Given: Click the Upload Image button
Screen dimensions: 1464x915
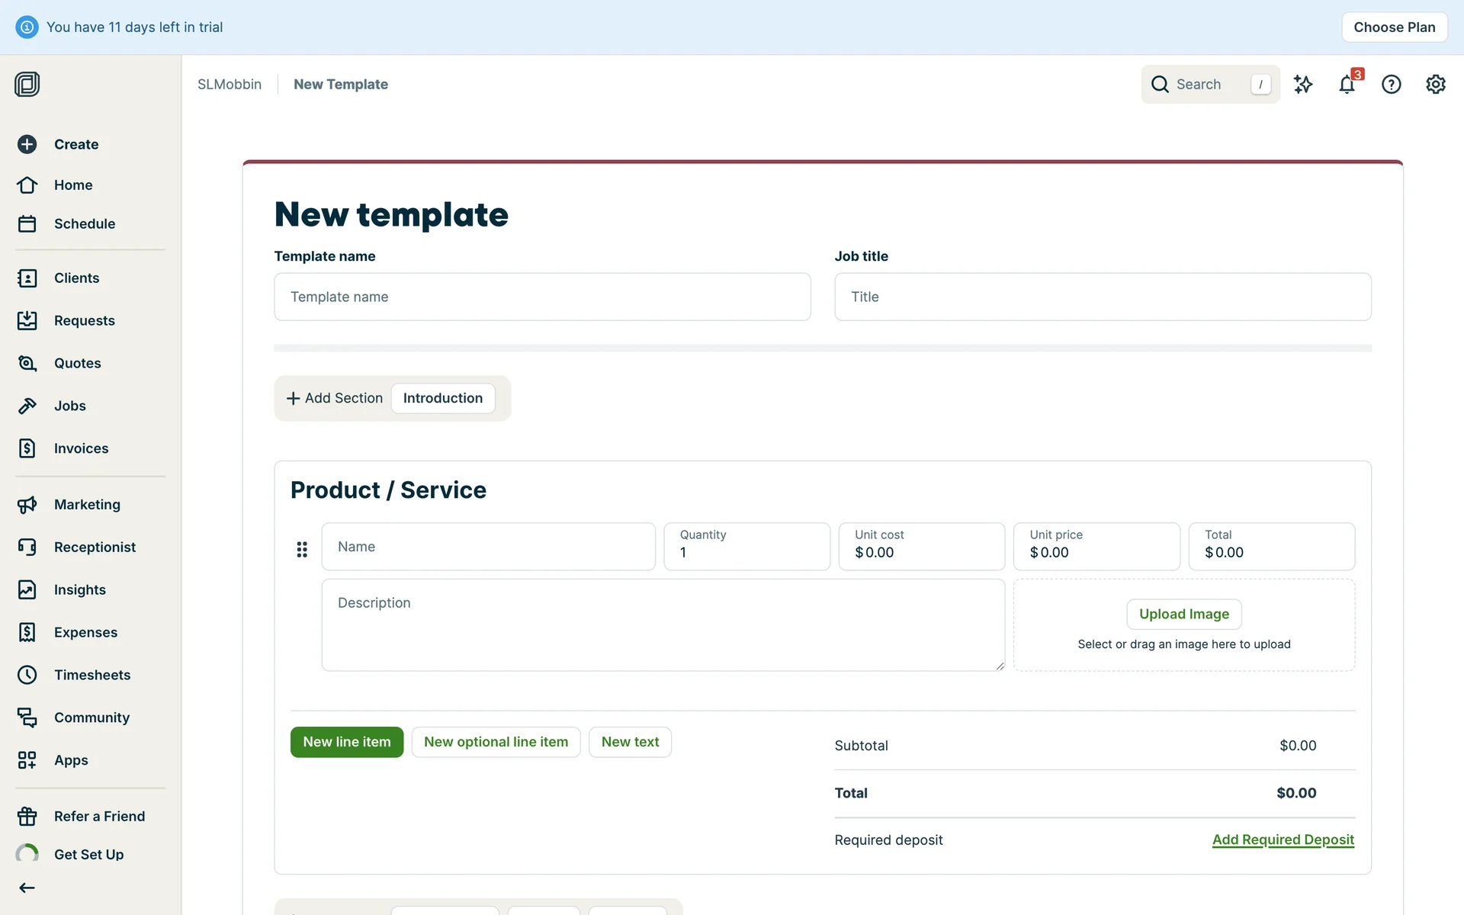Looking at the screenshot, I should tap(1183, 614).
